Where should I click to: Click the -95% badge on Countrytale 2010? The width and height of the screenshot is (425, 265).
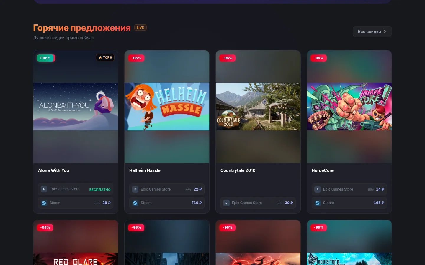pos(228,58)
